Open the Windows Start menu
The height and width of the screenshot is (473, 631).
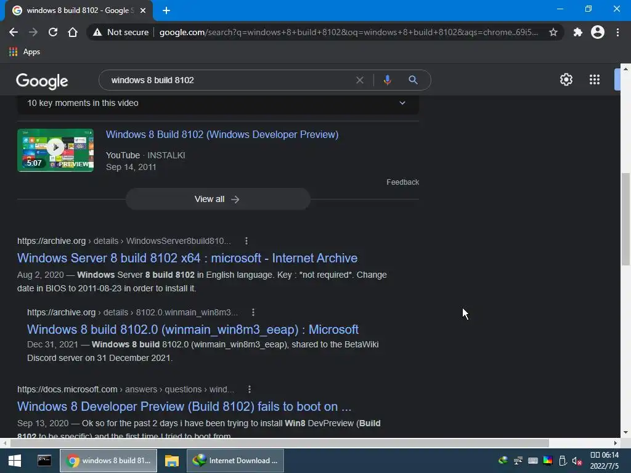(15, 461)
